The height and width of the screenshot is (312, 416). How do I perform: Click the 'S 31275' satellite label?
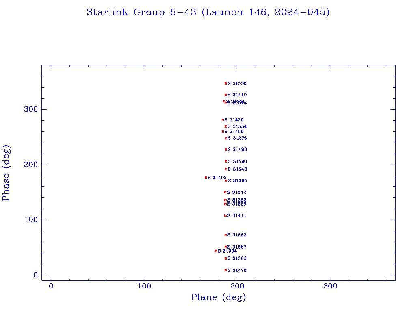click(237, 138)
